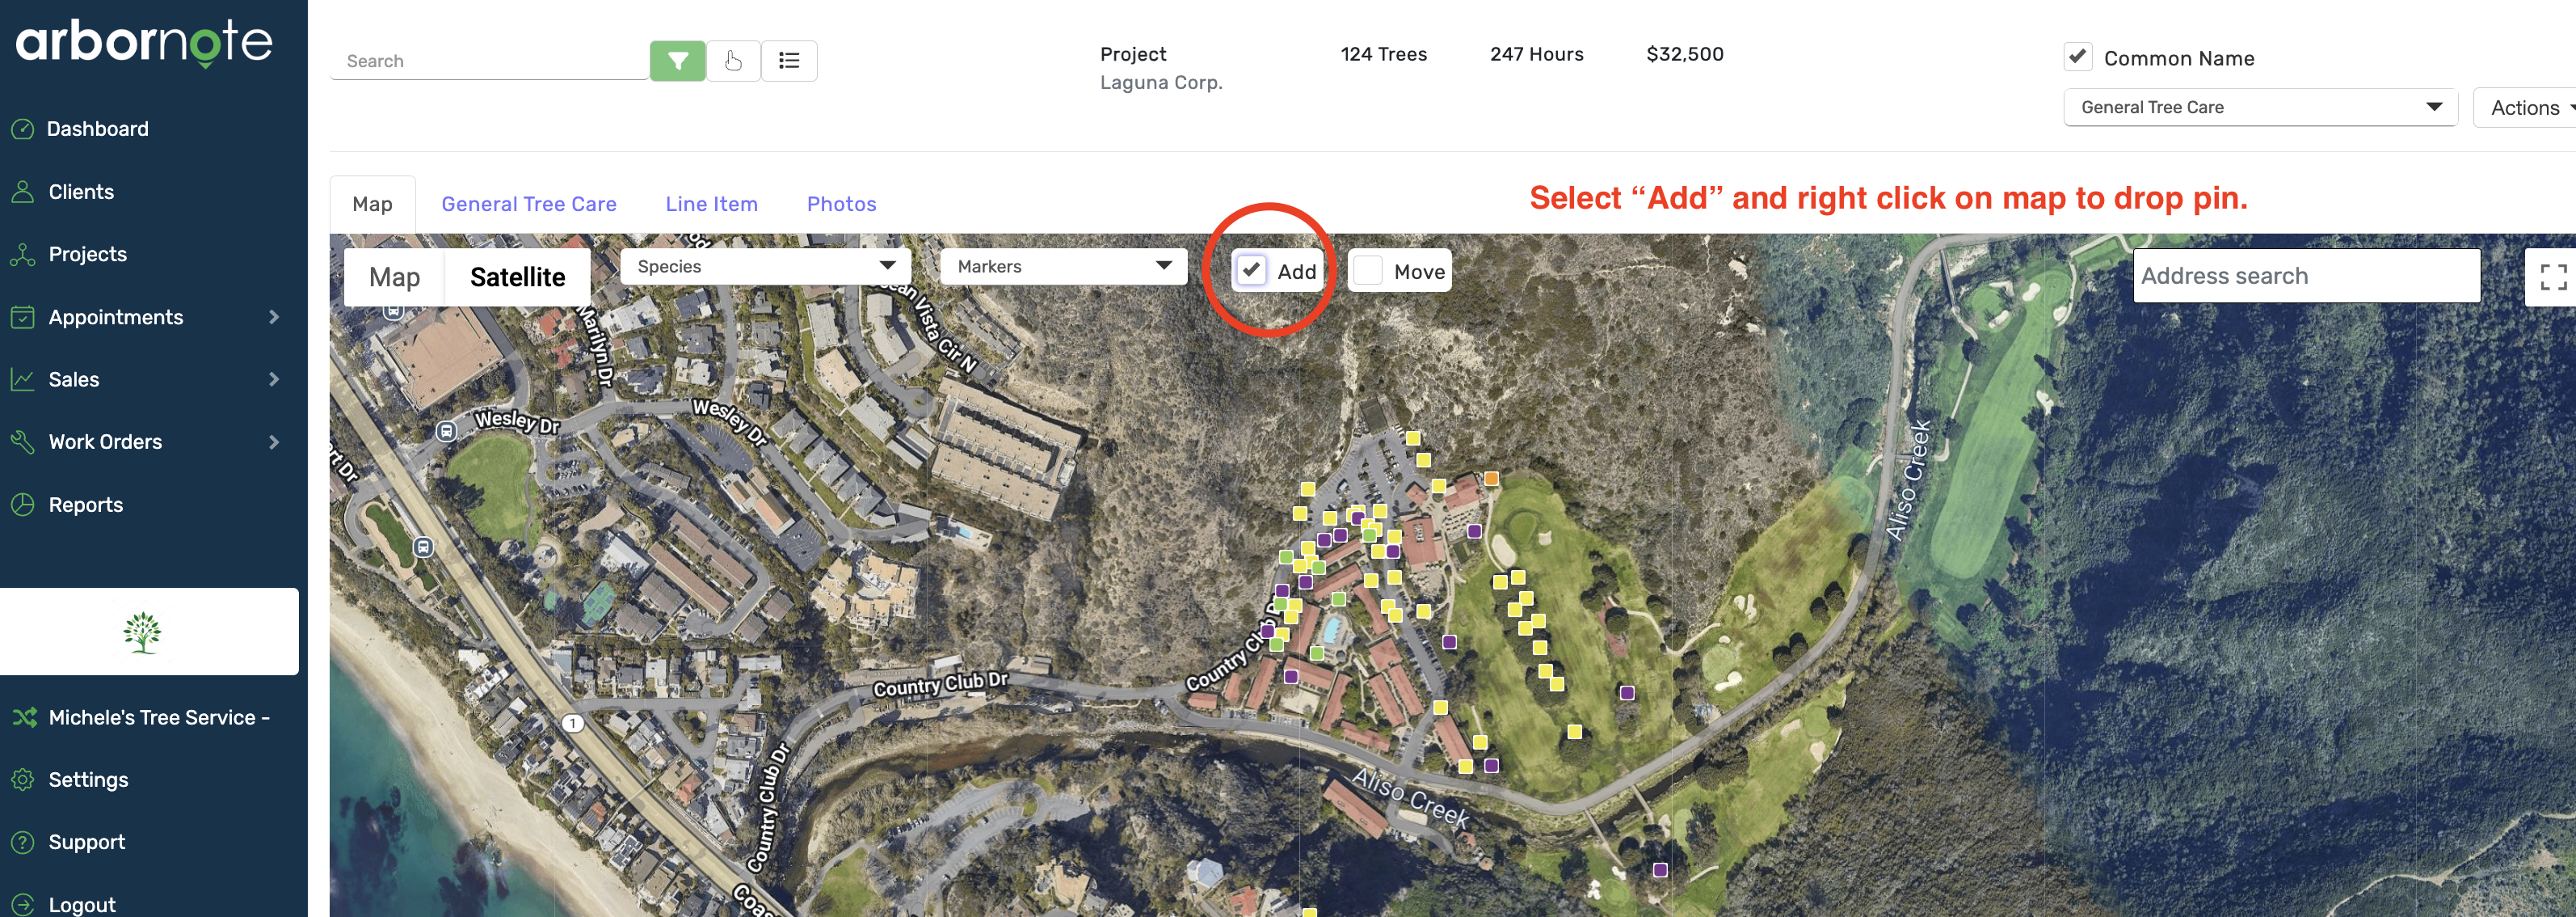Switch to the Line Item tab
Image resolution: width=2576 pixels, height=917 pixels.
(x=711, y=205)
